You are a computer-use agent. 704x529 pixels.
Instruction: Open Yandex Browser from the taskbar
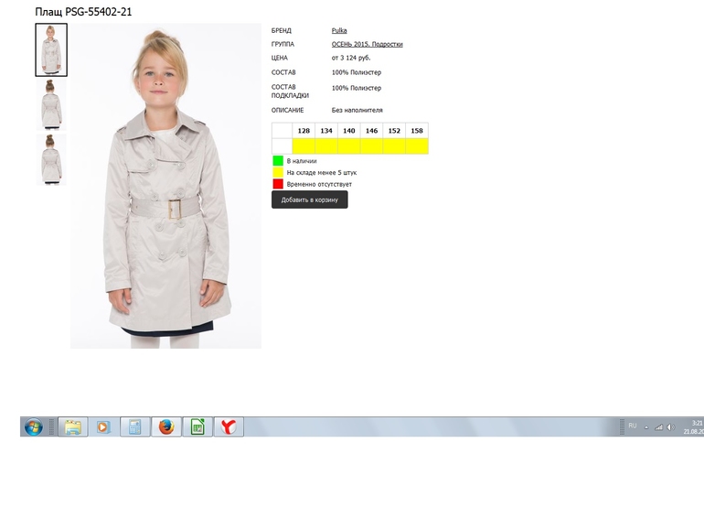[x=229, y=427]
